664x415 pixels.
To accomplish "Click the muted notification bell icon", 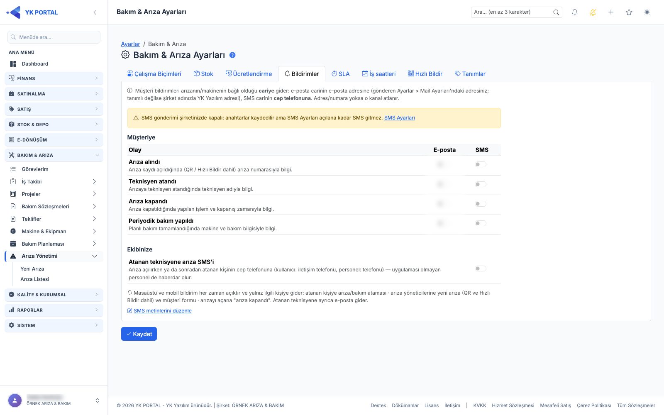I will point(593,12).
